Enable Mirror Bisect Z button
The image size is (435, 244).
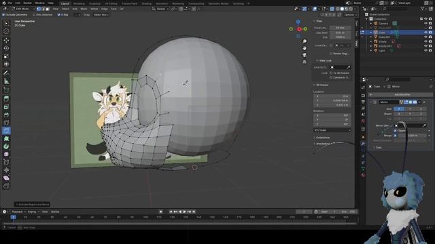point(421,114)
